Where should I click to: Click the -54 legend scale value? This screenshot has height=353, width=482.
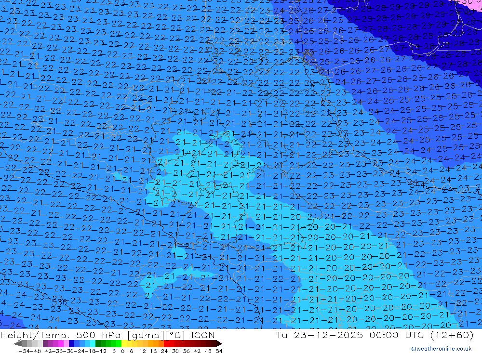24,351
